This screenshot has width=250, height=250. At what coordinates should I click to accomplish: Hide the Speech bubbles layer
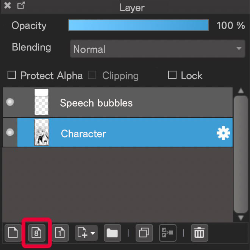tap(10, 102)
